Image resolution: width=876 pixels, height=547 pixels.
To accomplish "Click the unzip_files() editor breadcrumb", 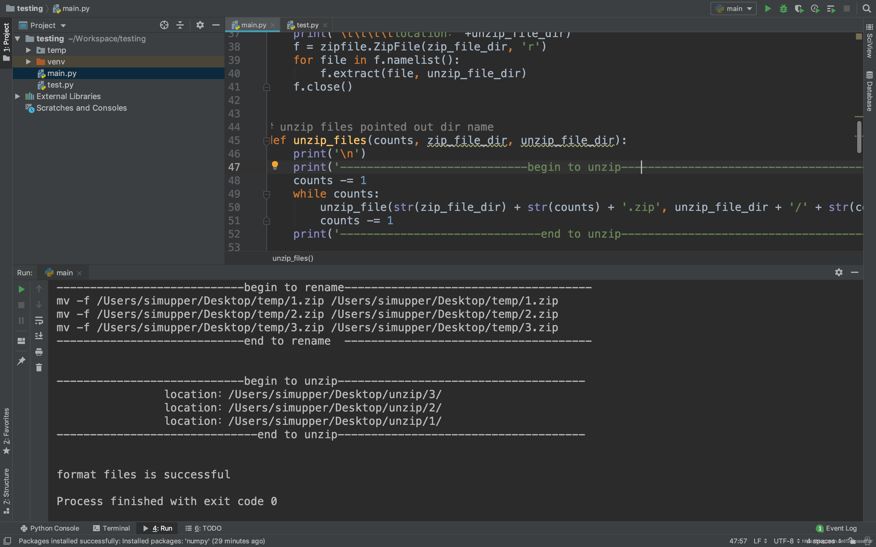I will tap(293, 258).
